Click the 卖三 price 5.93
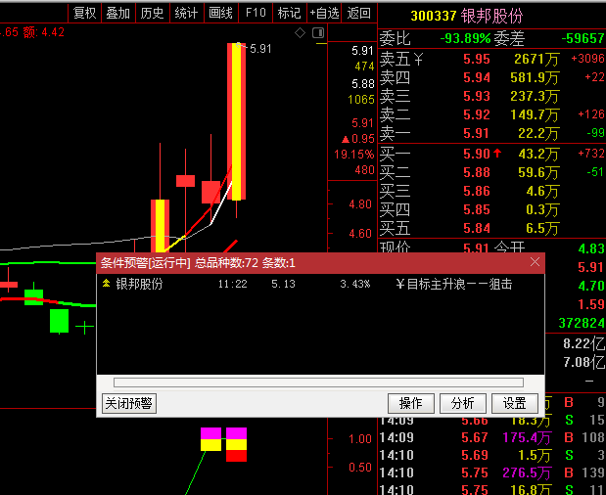 click(477, 96)
